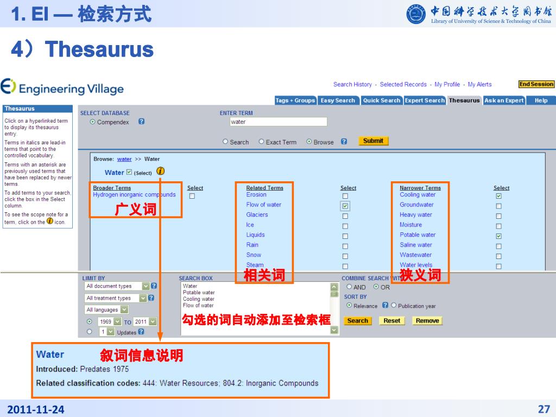Screen dimensions: 556x417
Task: Check the Snow select box
Action: click(x=345, y=256)
